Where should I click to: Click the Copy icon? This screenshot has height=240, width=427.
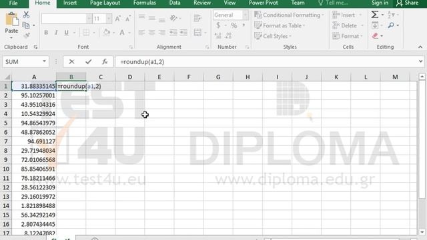pyautogui.click(x=26, y=25)
